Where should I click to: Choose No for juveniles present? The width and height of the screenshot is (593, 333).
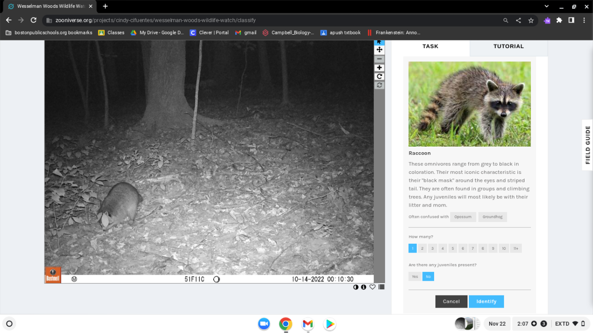point(428,277)
